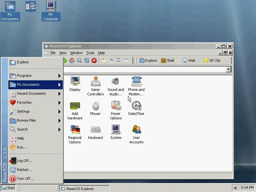Expand the Search submenu
This screenshot has width=256, height=192.
tap(36, 130)
